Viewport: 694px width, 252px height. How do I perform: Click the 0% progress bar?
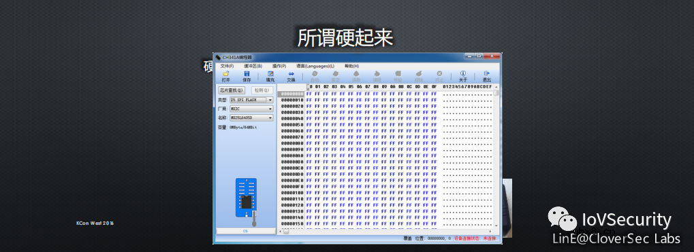245,231
